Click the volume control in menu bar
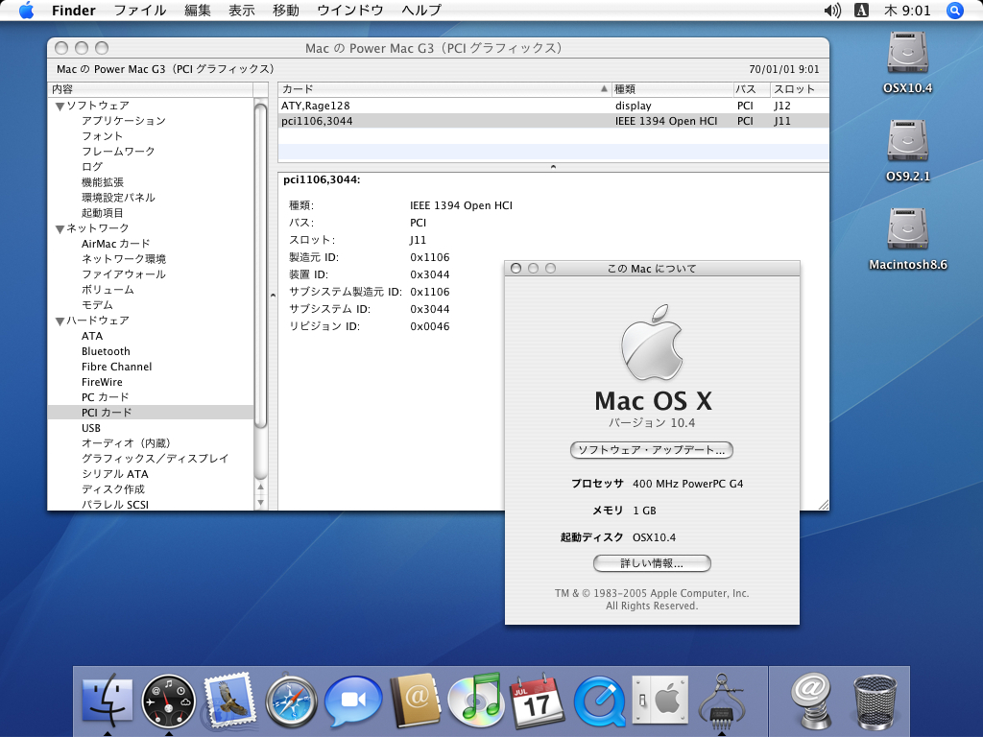Screen dimensions: 983x737 831,11
